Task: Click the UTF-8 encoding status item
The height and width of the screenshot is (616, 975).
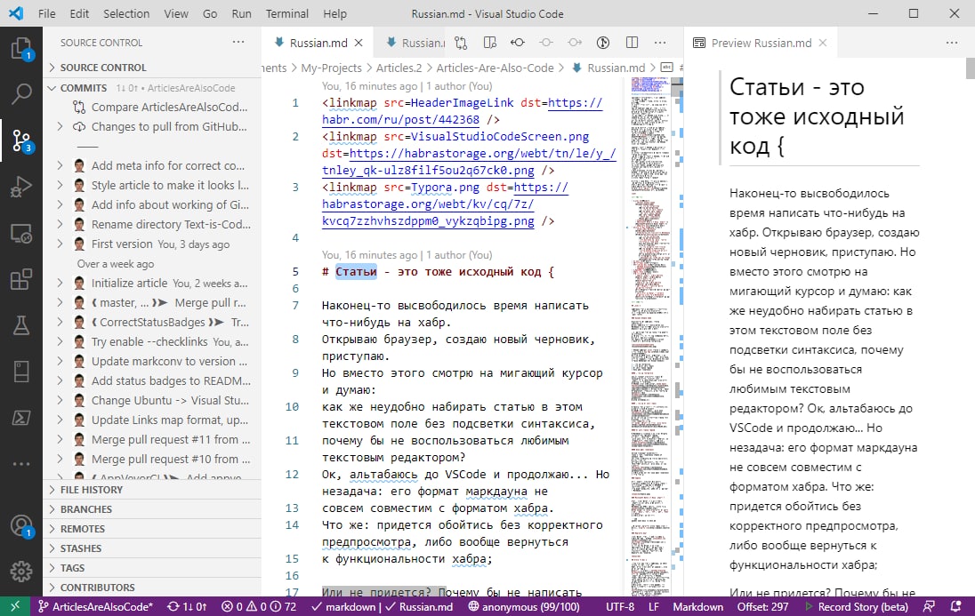Action: (620, 606)
